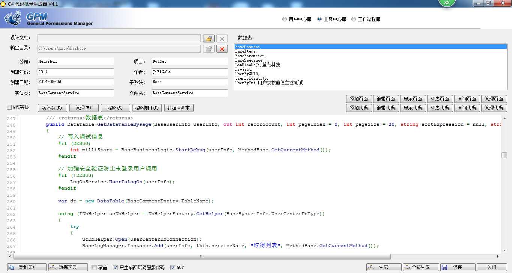
Task: Open the 数据字典 button
Action: [x=68, y=267]
